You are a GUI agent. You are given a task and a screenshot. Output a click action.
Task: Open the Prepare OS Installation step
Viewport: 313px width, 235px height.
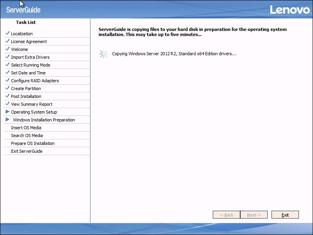(x=31, y=143)
